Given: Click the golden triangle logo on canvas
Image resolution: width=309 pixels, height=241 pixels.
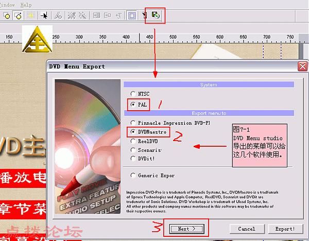Looking at the screenshot, I should (37, 40).
